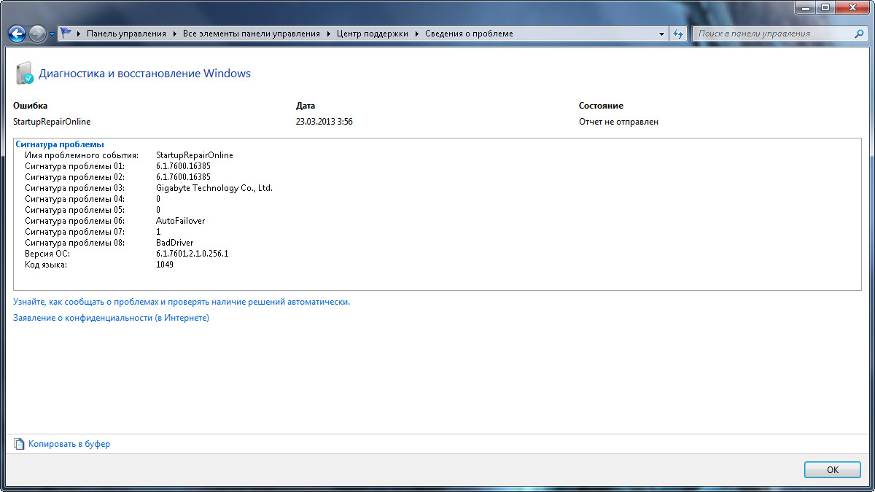Go to 'Все элементы панели управления' breadcrumb
Image resolution: width=875 pixels, height=492 pixels.
[x=252, y=34]
